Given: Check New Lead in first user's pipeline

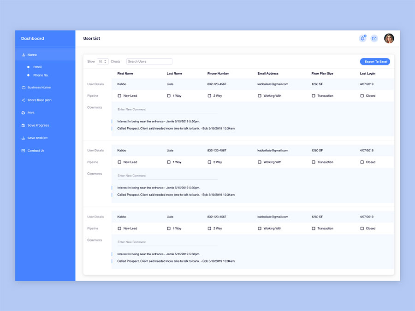Looking at the screenshot, I should point(119,96).
